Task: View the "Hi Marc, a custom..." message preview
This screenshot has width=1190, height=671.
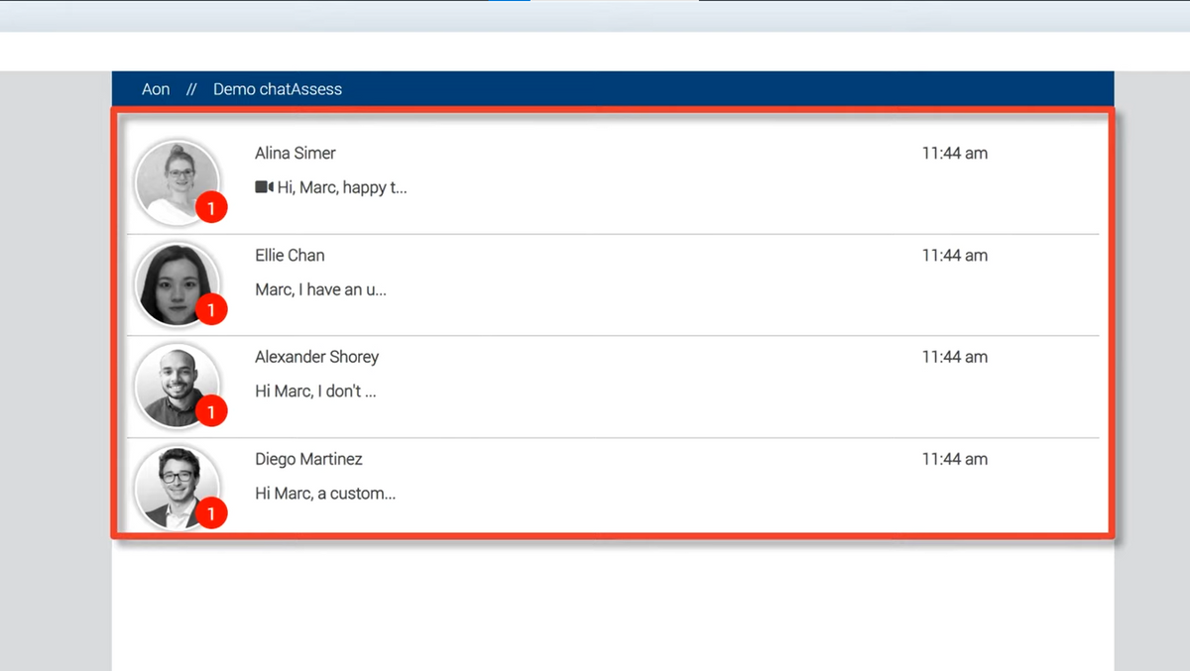Action: pos(325,494)
